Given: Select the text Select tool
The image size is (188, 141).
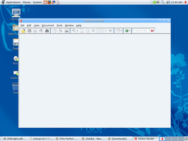Looking at the screenshot, I should click(x=61, y=31).
